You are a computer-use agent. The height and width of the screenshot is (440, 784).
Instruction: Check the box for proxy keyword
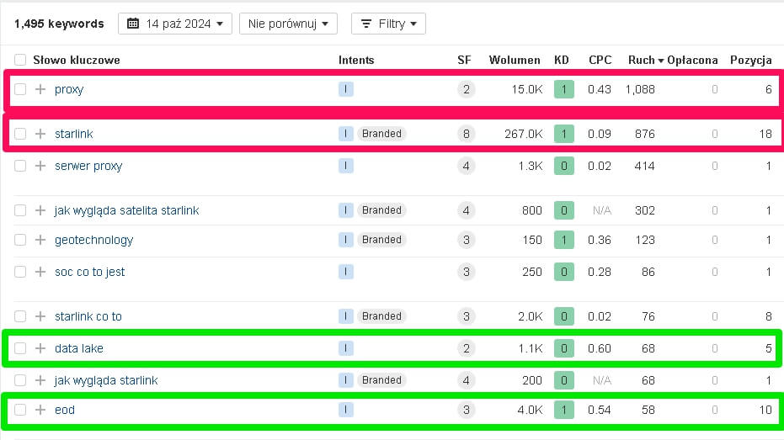pyautogui.click(x=20, y=89)
